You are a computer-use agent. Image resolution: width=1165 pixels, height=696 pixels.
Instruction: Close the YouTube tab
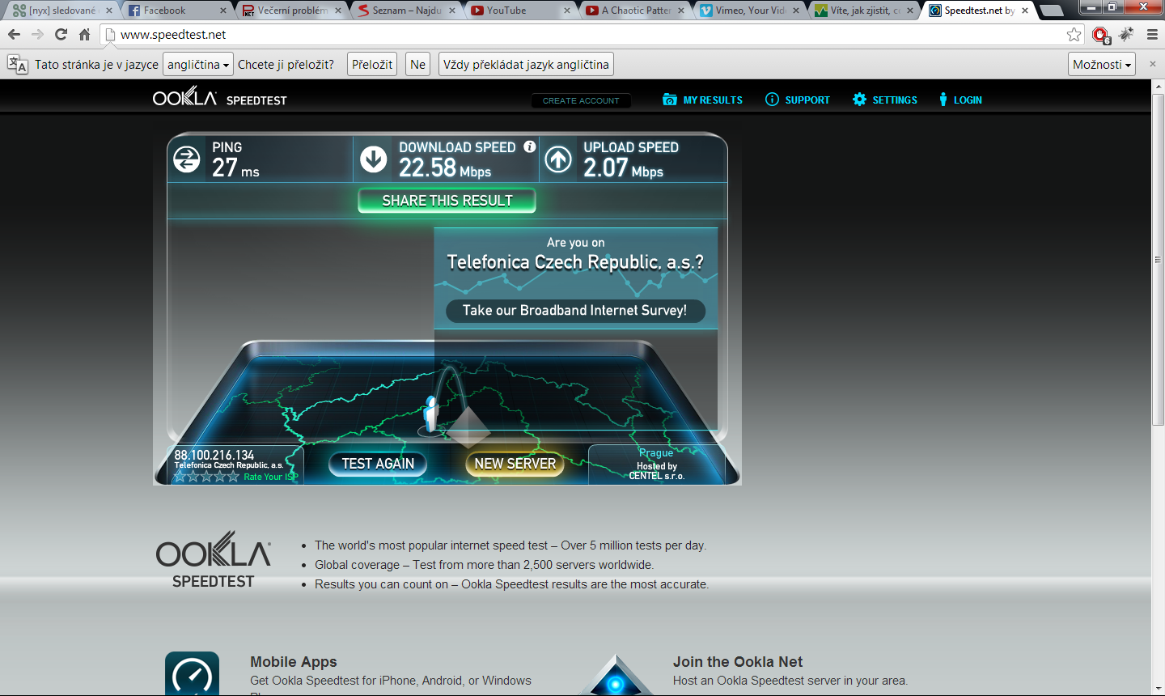click(x=567, y=11)
